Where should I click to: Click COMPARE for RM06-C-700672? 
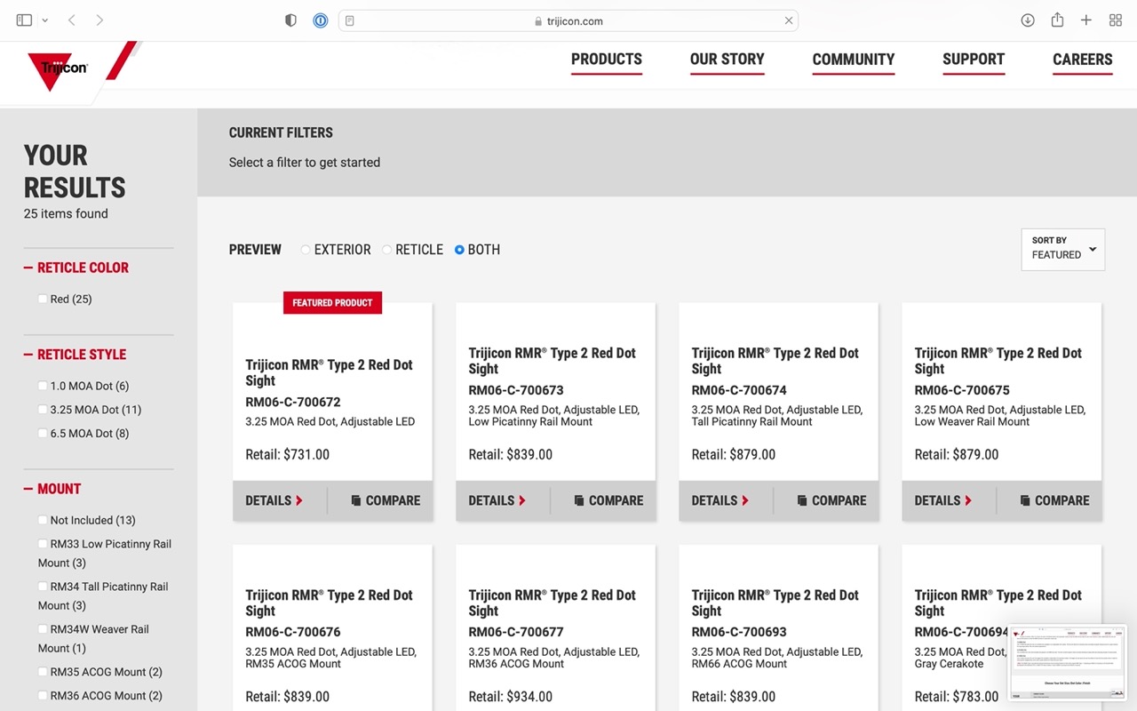coord(386,500)
